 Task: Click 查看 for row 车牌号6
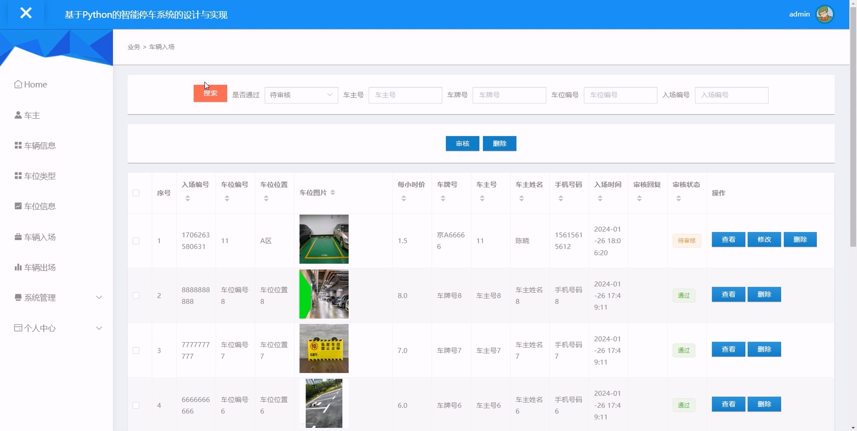tap(728, 404)
